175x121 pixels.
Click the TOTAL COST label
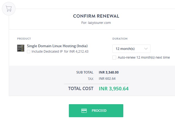81,88
